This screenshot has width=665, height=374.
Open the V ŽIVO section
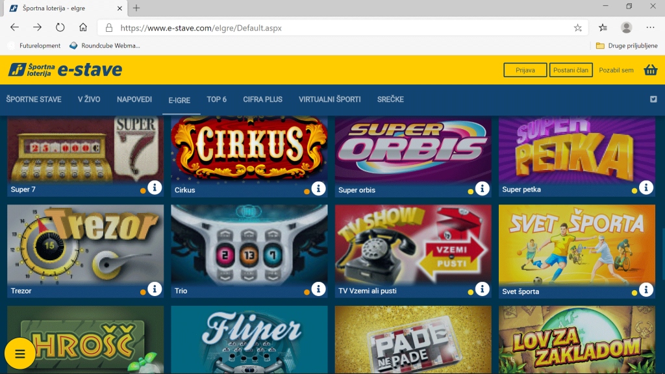89,99
